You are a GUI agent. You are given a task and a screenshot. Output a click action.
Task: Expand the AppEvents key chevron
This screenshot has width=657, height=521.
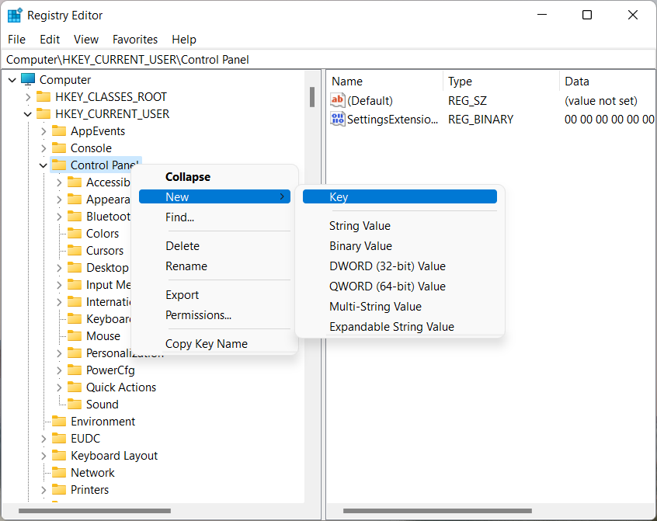(x=43, y=131)
